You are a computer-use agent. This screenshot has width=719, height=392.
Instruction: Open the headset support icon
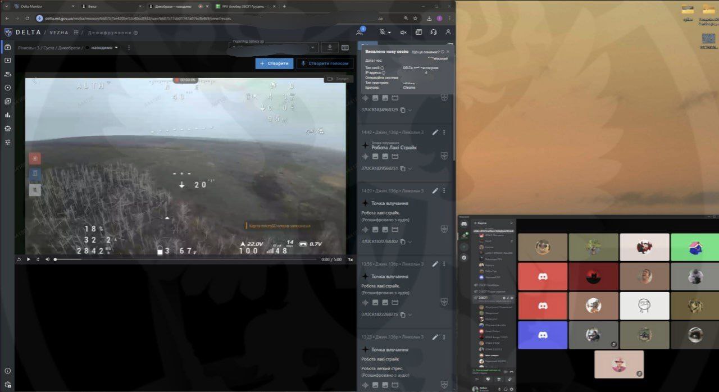(x=433, y=33)
